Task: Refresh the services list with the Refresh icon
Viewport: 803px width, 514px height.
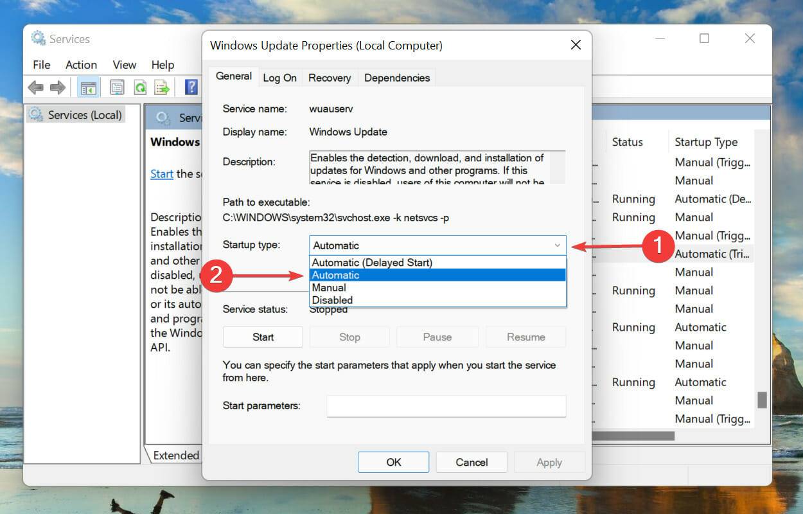Action: click(x=140, y=87)
